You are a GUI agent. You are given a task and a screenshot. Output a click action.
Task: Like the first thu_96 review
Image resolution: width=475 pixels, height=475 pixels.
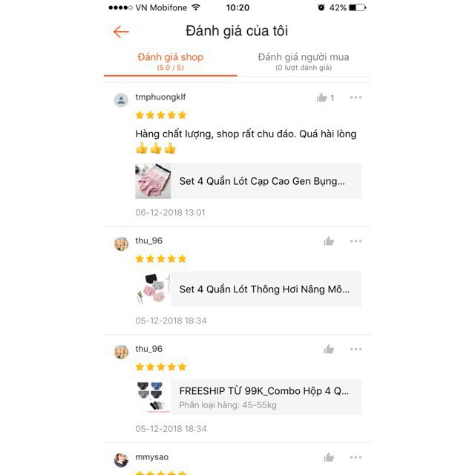click(329, 241)
